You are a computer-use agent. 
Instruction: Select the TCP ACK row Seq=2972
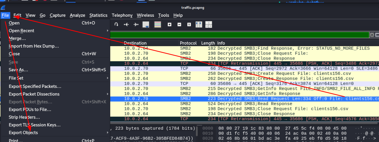244,68
